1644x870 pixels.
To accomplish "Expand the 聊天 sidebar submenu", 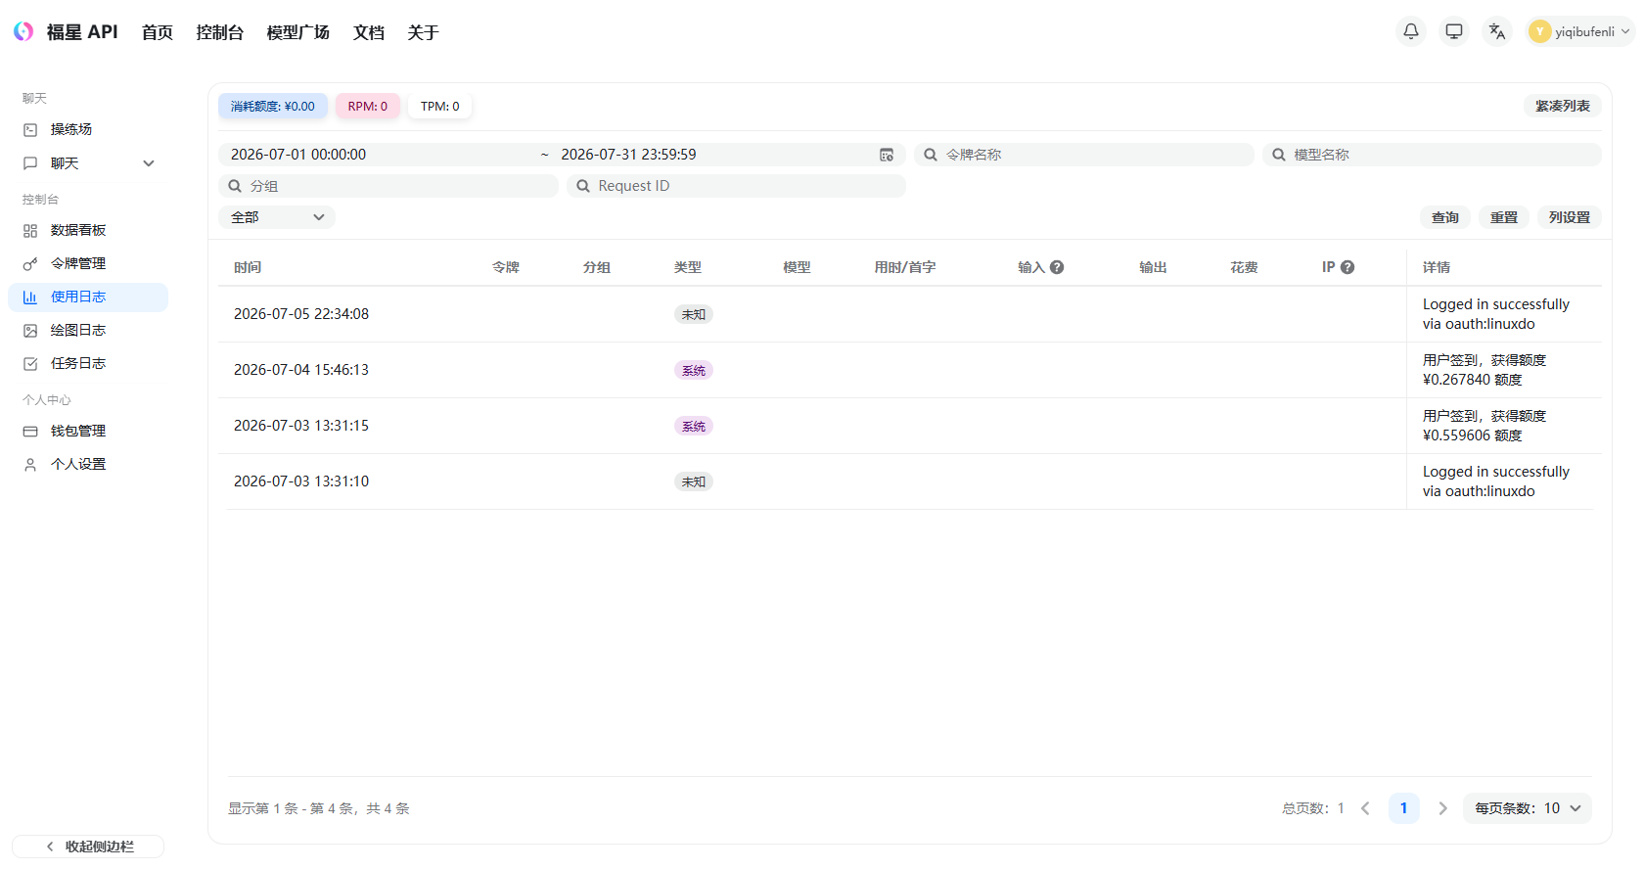I will pos(149,163).
